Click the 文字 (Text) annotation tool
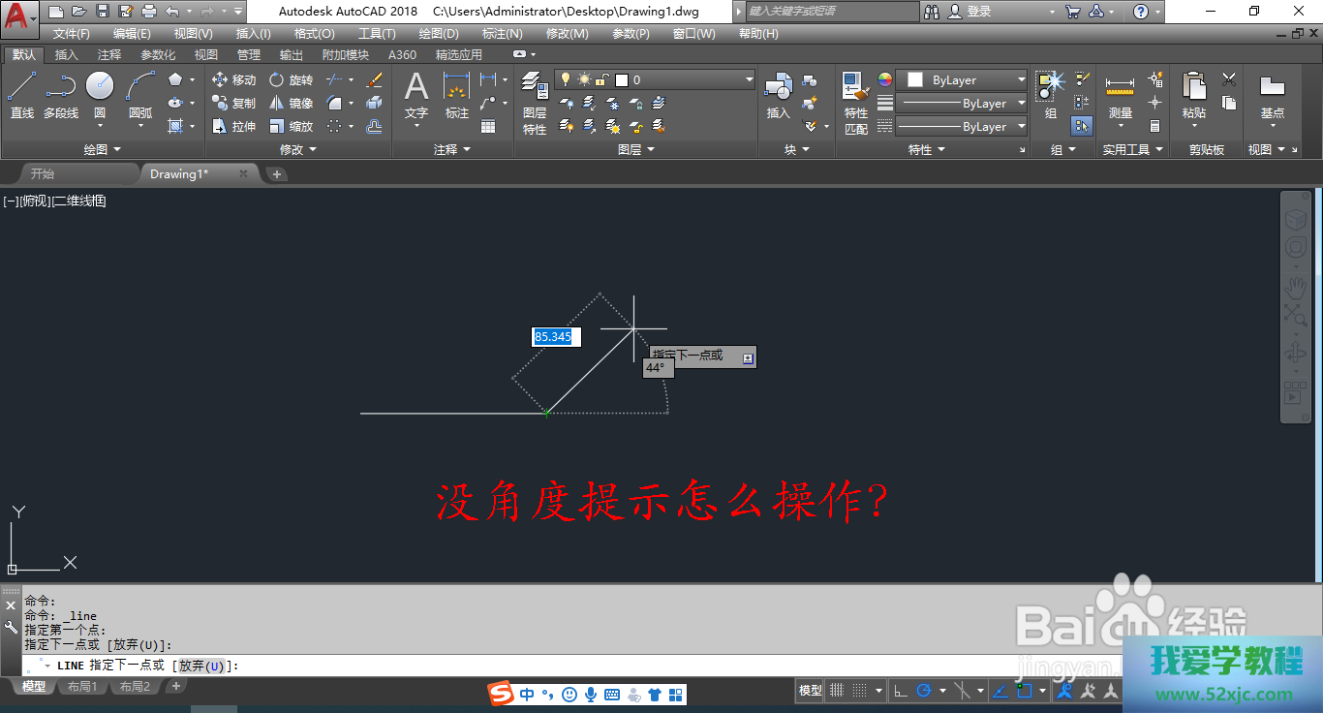Screen dimensions: 1323x713 416,96
